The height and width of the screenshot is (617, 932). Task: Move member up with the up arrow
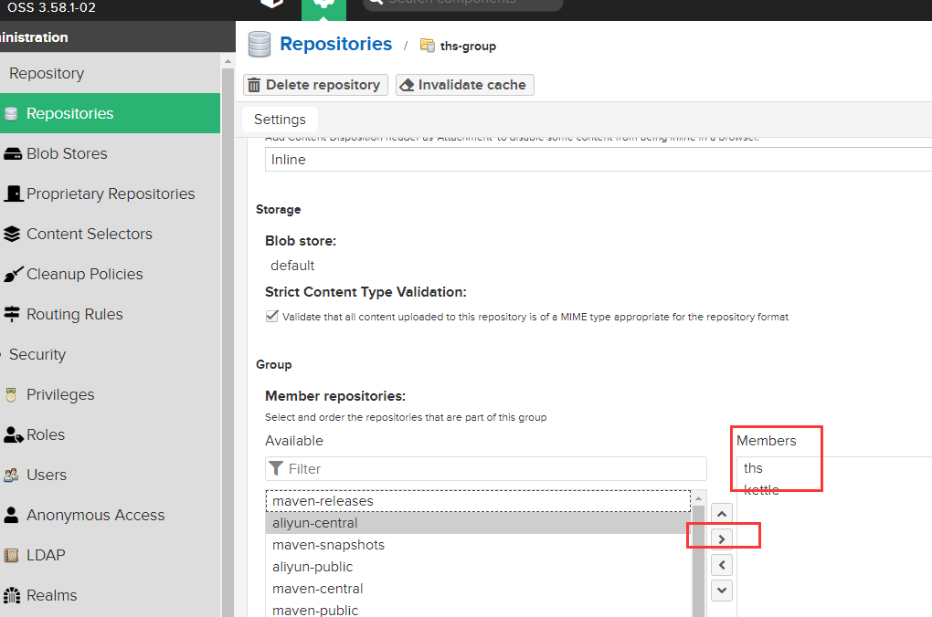pos(722,514)
